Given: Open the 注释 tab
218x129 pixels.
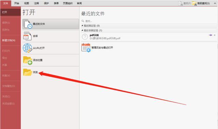Looking at the screenshot, I should click(x=36, y=3).
